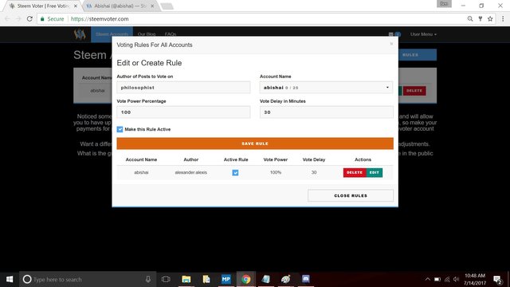
Task: Click the volume speaker tray icon
Action: coord(457,279)
